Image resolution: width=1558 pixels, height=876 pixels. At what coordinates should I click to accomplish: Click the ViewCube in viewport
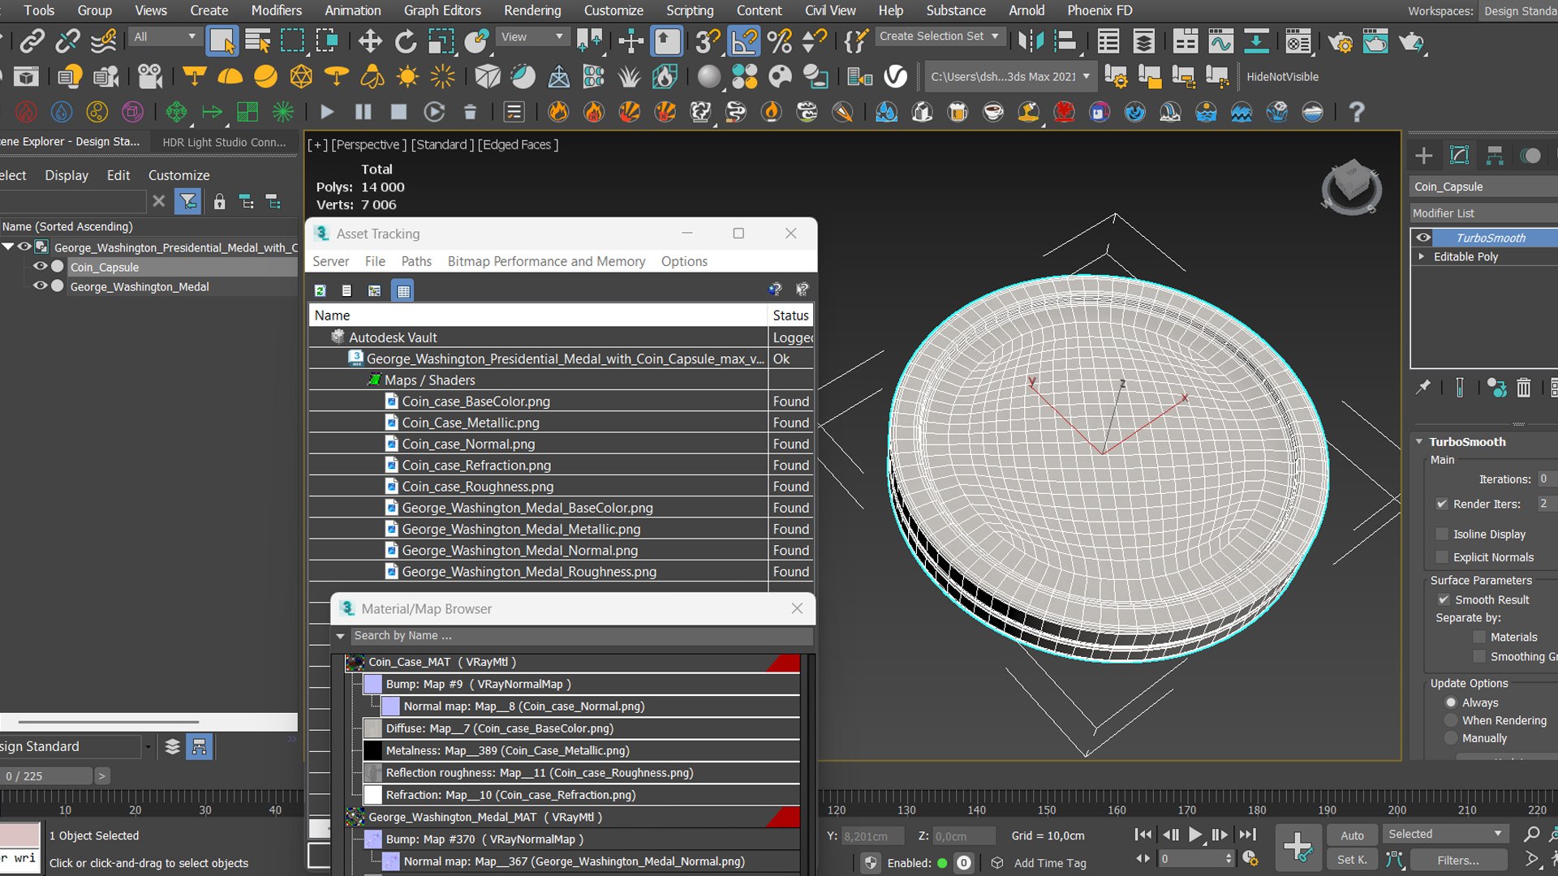1351,187
